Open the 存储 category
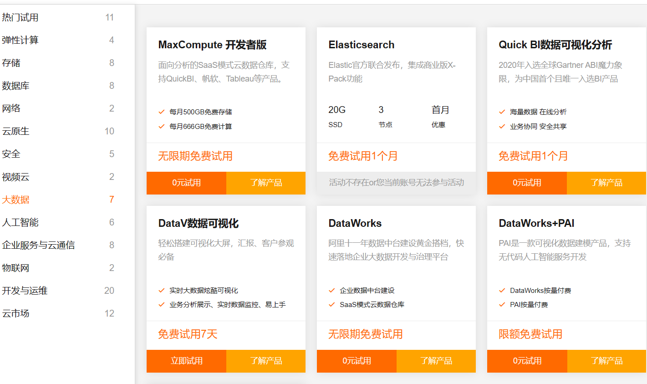The width and height of the screenshot is (647, 384). (x=11, y=63)
